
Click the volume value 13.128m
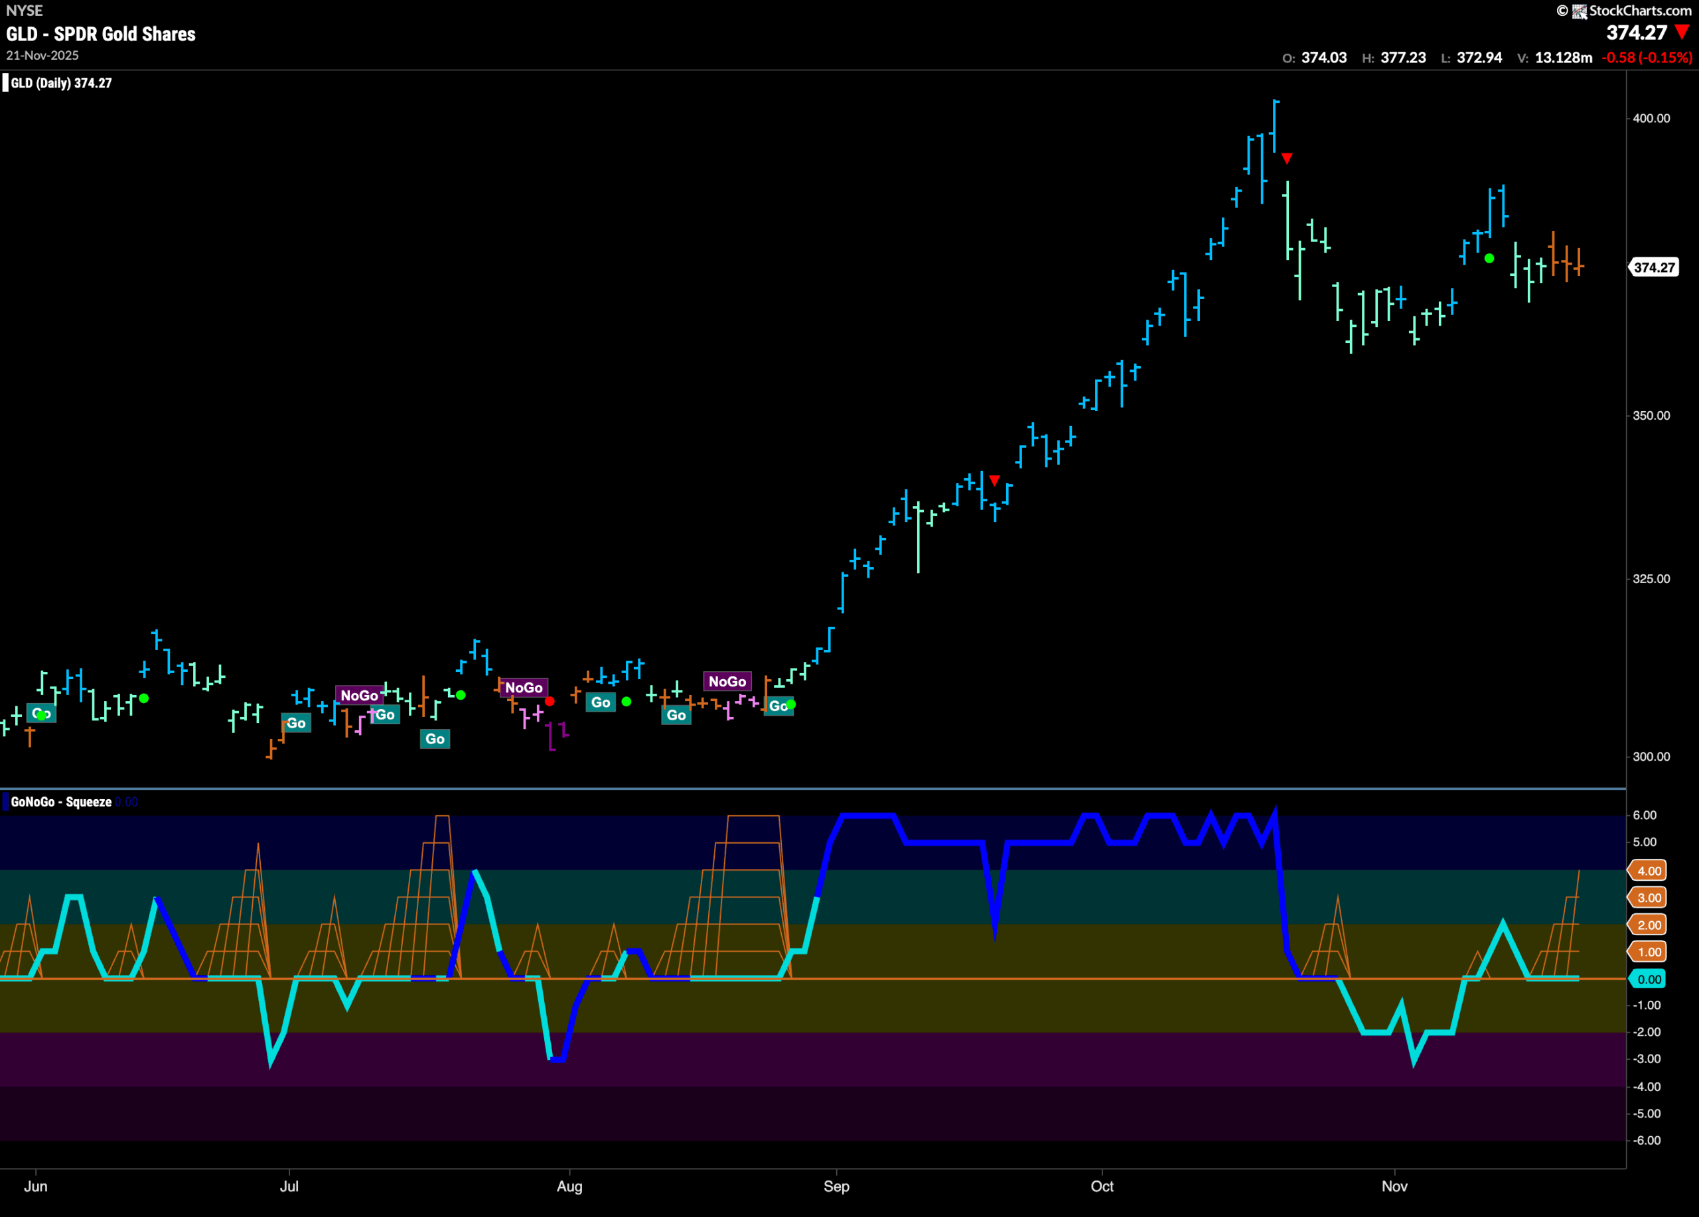click(1564, 58)
